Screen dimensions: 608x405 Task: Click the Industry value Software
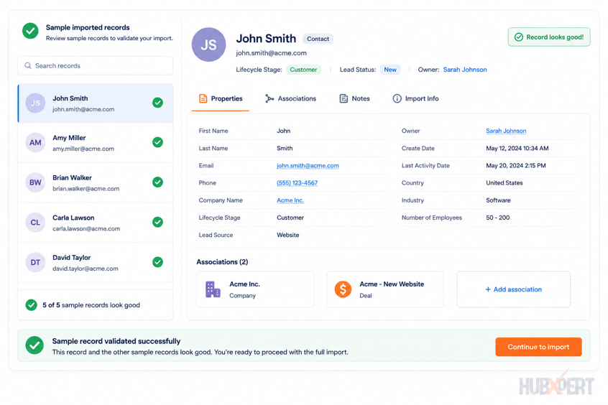(498, 200)
